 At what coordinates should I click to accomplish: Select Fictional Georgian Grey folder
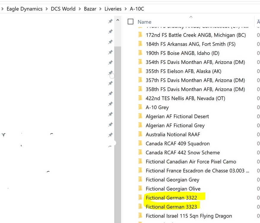pyautogui.click(x=172, y=180)
